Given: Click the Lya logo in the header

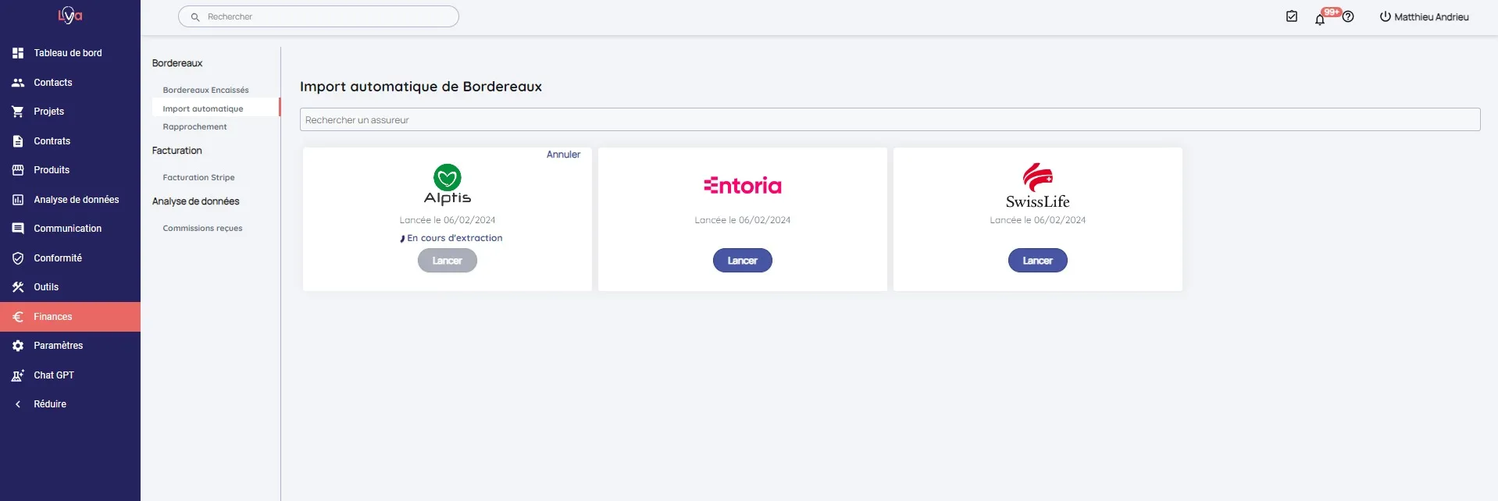Looking at the screenshot, I should (x=70, y=16).
